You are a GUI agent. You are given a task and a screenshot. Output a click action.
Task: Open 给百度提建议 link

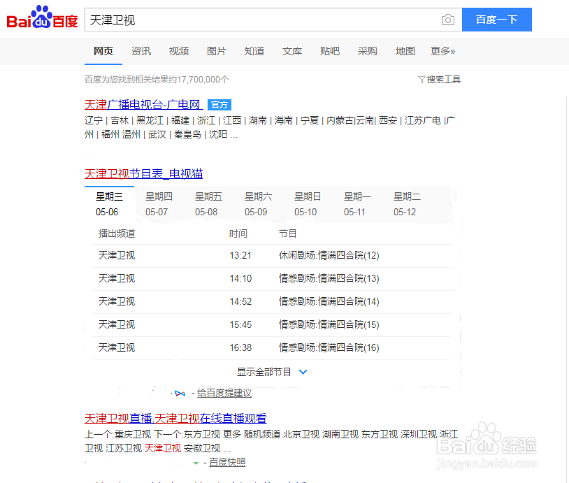click(x=224, y=394)
